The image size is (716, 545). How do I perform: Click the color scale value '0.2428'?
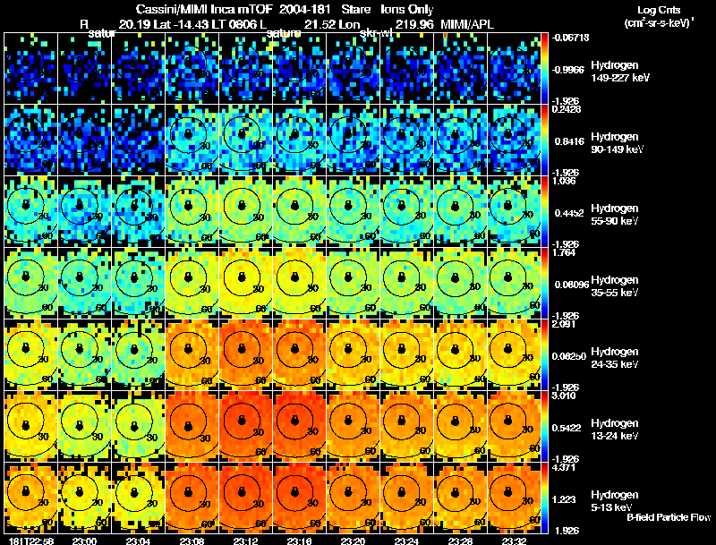[567, 109]
